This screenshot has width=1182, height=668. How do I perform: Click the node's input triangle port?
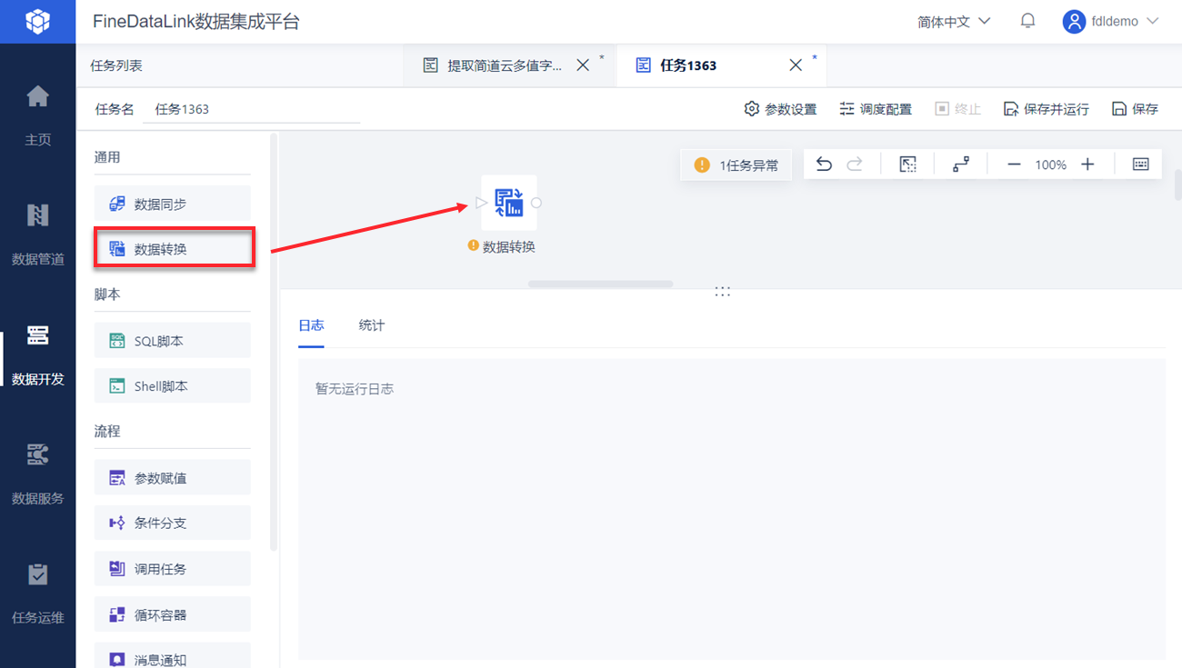coord(481,203)
